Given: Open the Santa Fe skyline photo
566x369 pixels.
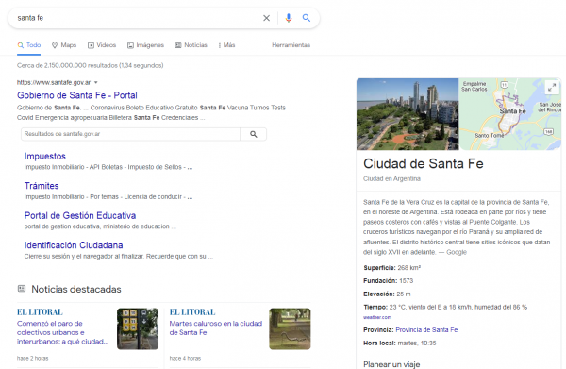Looking at the screenshot, I should tap(408, 114).
